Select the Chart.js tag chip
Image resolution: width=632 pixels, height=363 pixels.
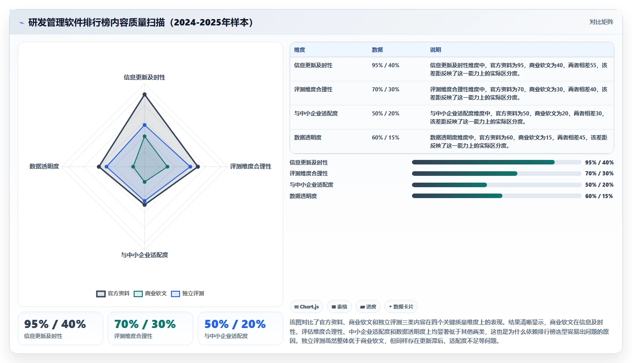(x=306, y=307)
